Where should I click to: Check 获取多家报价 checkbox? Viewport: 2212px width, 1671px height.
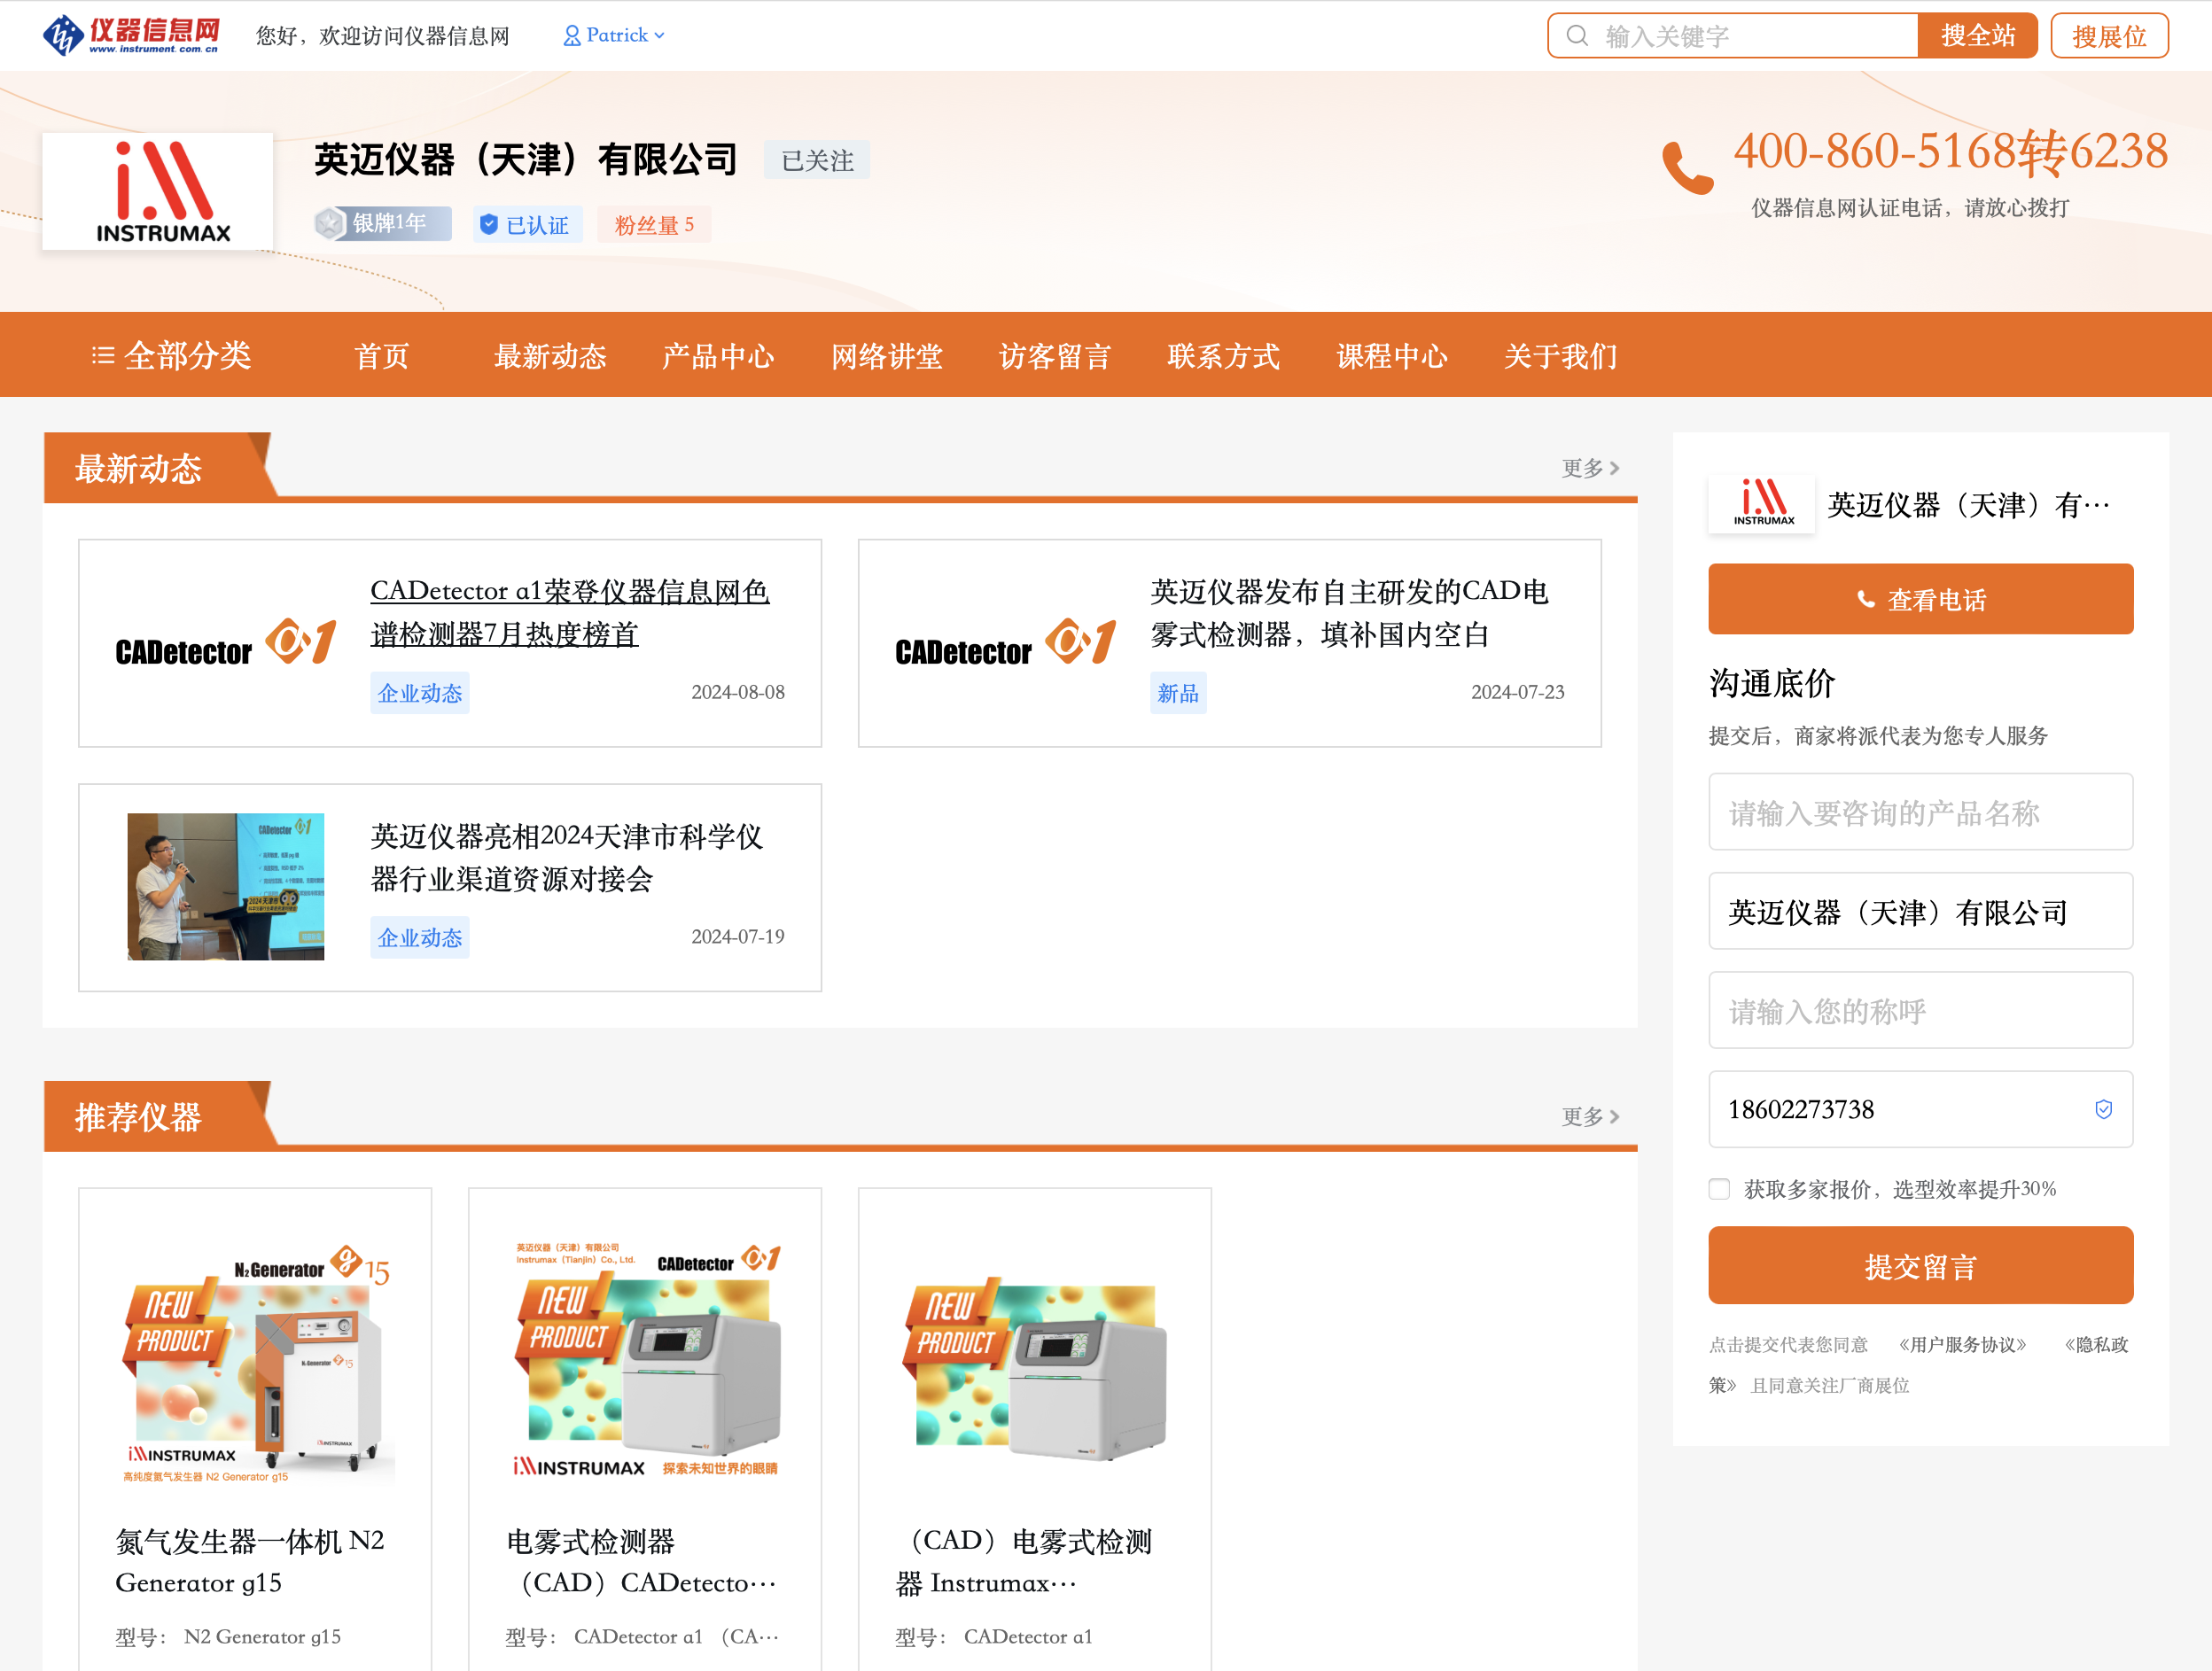[1719, 1189]
